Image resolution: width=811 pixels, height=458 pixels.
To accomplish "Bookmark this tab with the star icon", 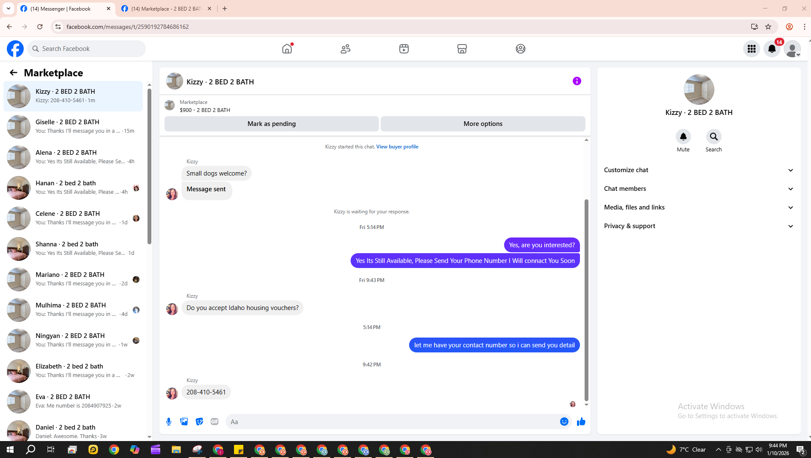I will [x=768, y=27].
